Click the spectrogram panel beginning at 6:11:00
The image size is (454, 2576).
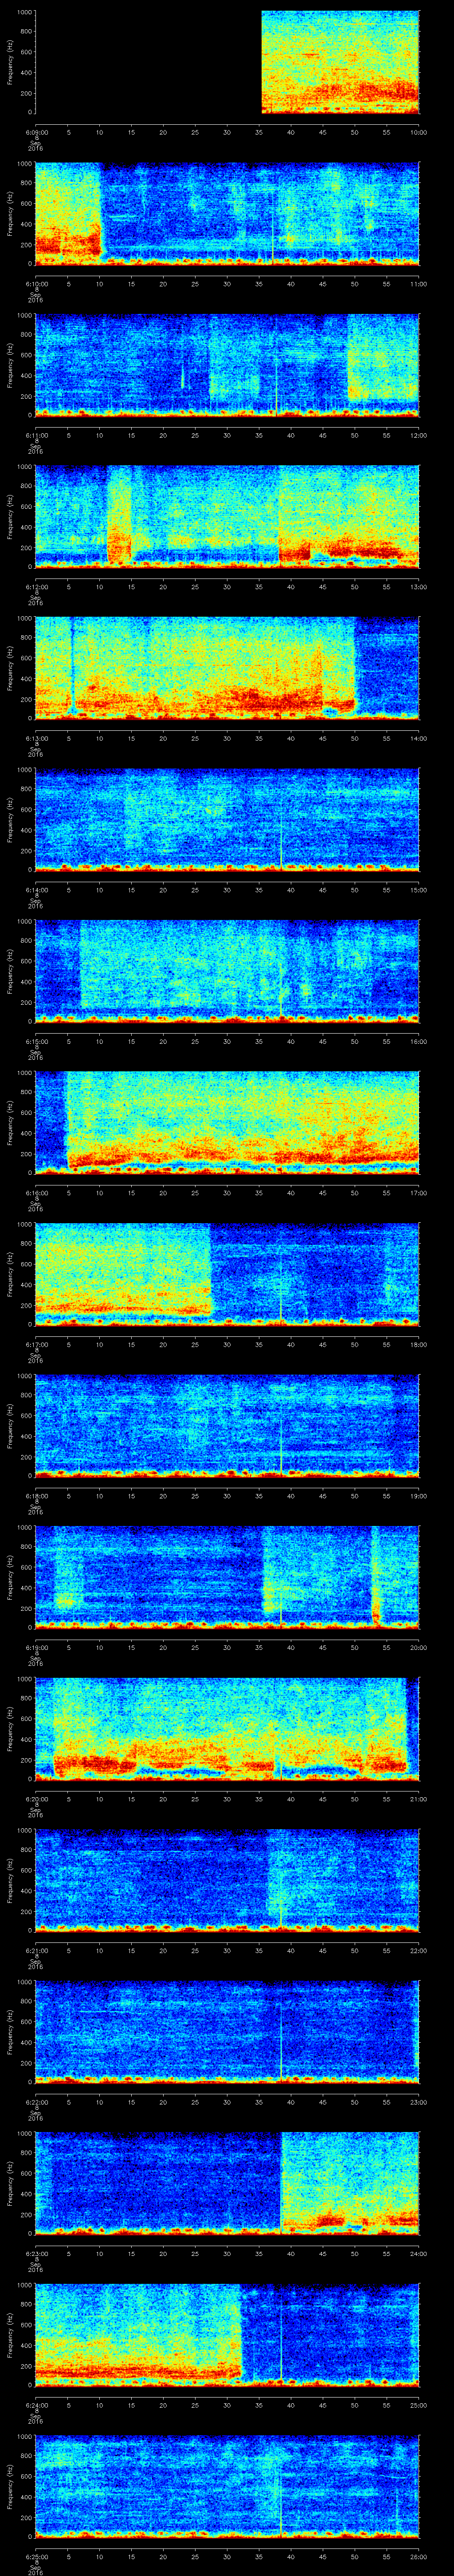tap(227, 365)
